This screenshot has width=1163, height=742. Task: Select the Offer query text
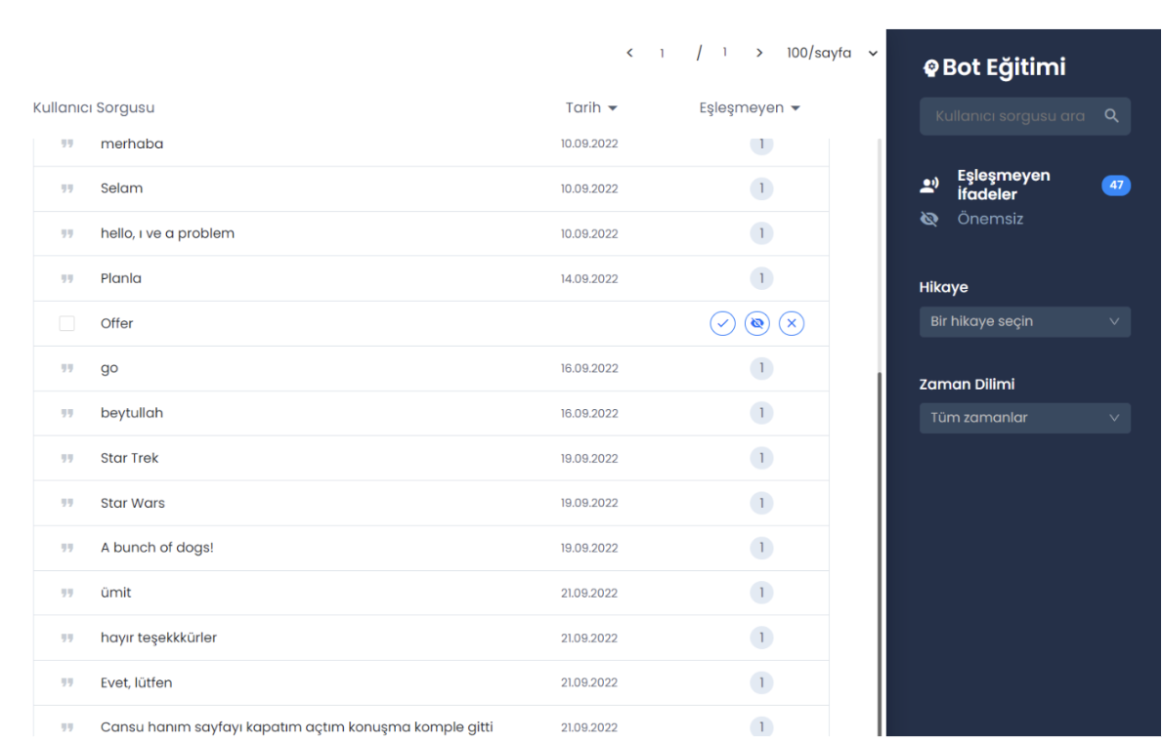117,323
